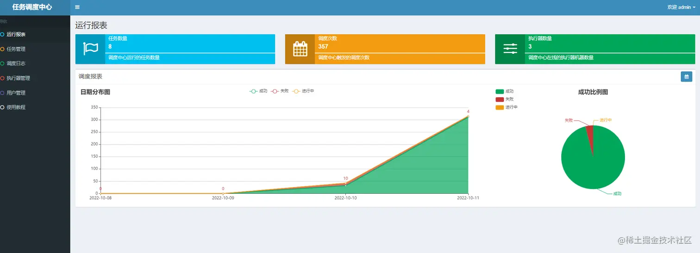Click the 2022-10-10 data point labeled 10
Screen dimensions: 700x253
(345, 184)
